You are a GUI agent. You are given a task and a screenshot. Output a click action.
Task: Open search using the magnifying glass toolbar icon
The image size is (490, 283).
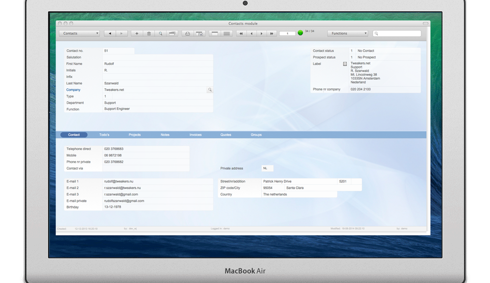(160, 33)
